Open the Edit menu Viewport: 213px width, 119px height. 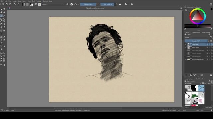pos(6,1)
